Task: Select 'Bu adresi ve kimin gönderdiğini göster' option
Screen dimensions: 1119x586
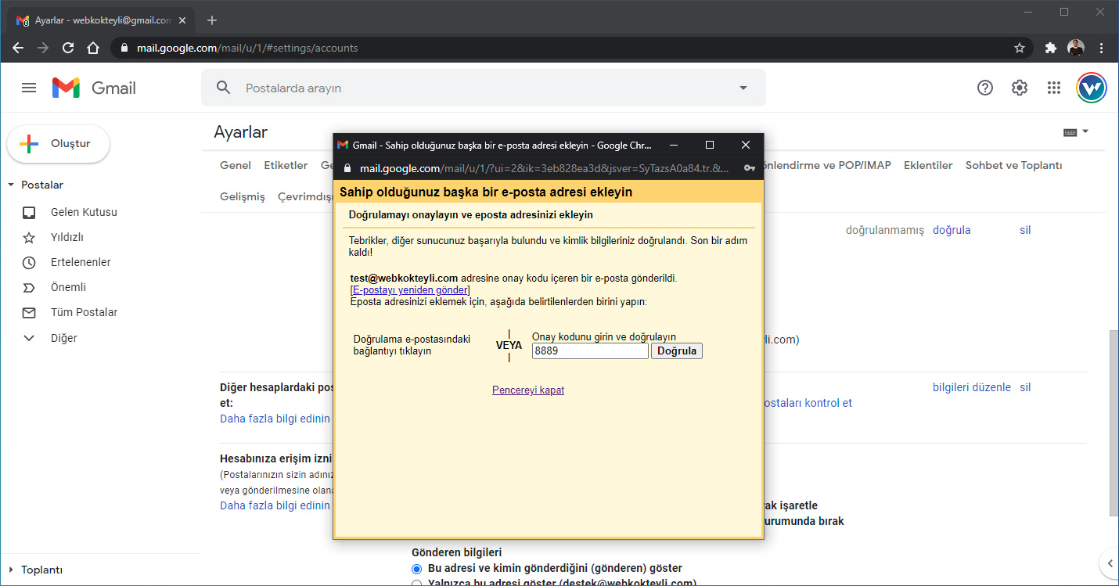Action: tap(417, 568)
